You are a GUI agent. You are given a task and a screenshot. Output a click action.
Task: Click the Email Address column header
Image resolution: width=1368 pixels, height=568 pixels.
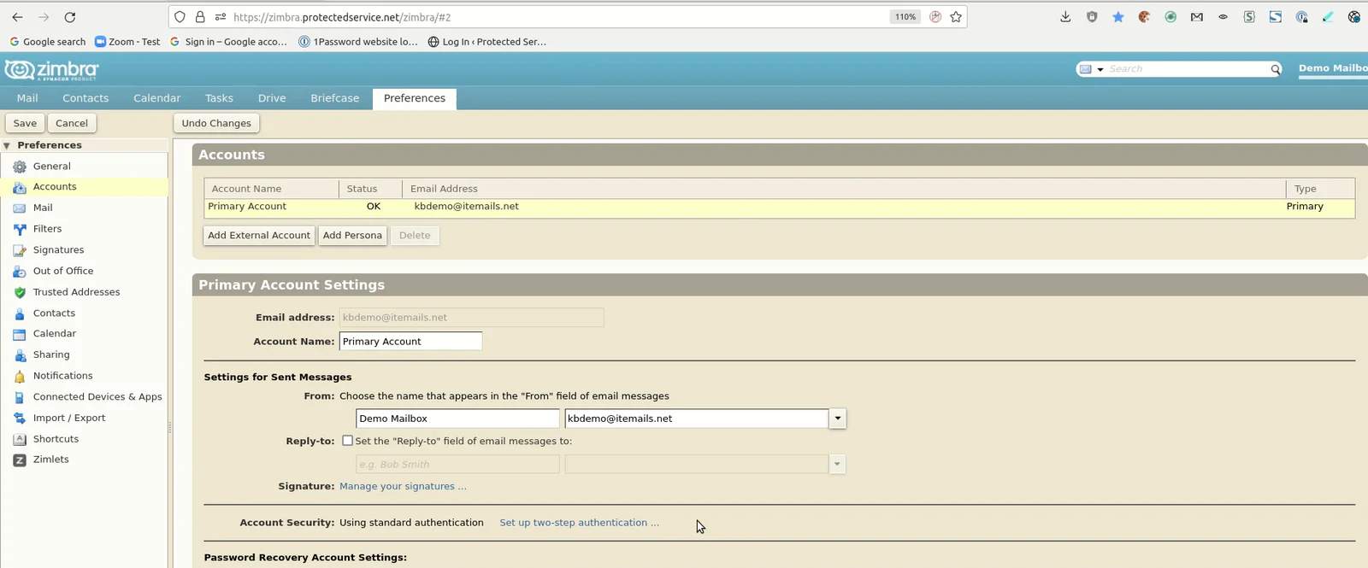pos(844,189)
